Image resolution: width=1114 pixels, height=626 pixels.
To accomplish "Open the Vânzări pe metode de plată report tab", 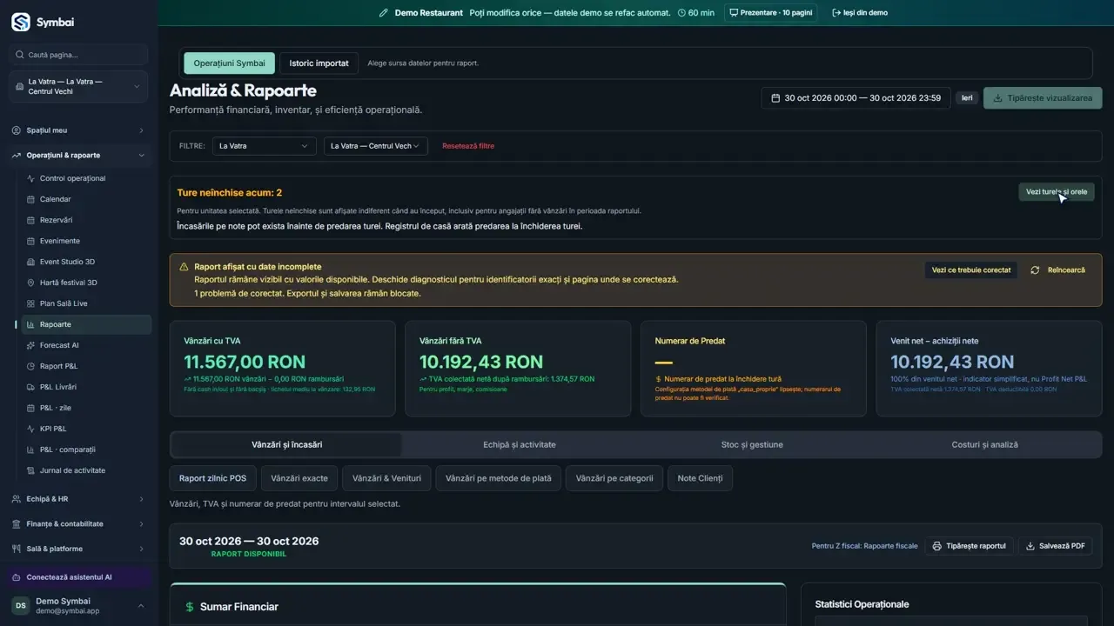I will click(x=499, y=478).
